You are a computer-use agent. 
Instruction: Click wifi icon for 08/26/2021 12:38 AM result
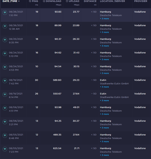pyautogui.click(x=5, y=26)
